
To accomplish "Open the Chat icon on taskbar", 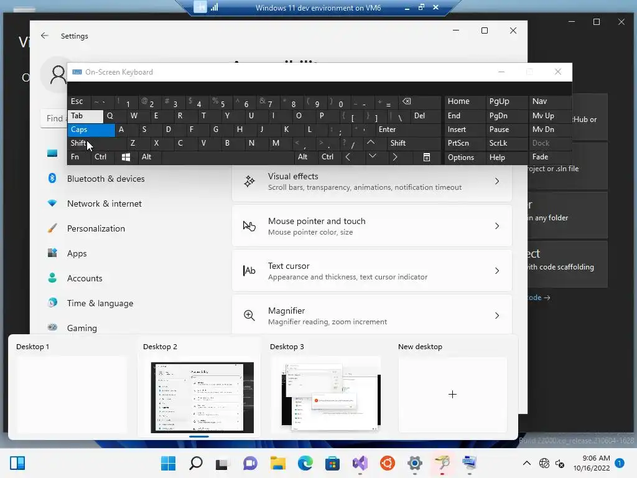I will (x=250, y=463).
